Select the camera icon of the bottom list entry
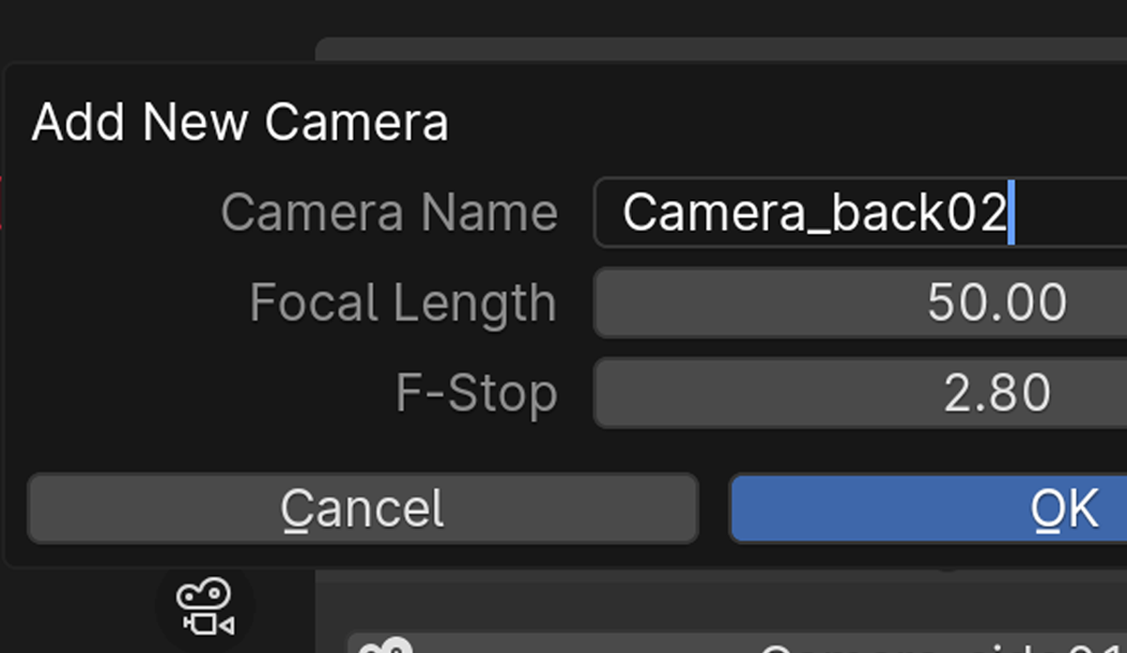The image size is (1127, 653). click(x=386, y=645)
